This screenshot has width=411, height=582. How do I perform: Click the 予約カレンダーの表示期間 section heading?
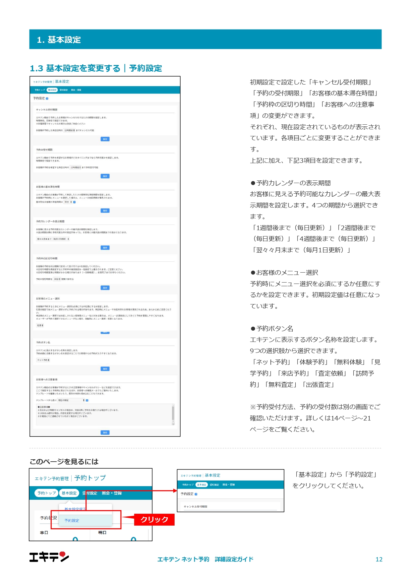click(50, 222)
